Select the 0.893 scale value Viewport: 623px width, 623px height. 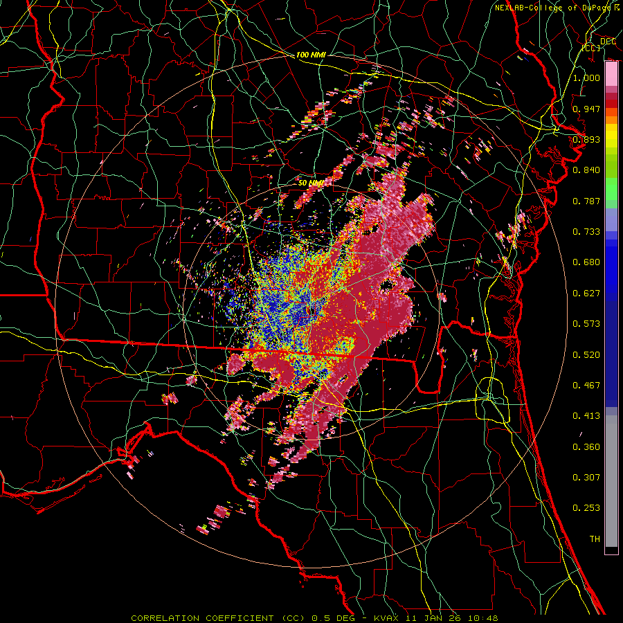pos(586,139)
